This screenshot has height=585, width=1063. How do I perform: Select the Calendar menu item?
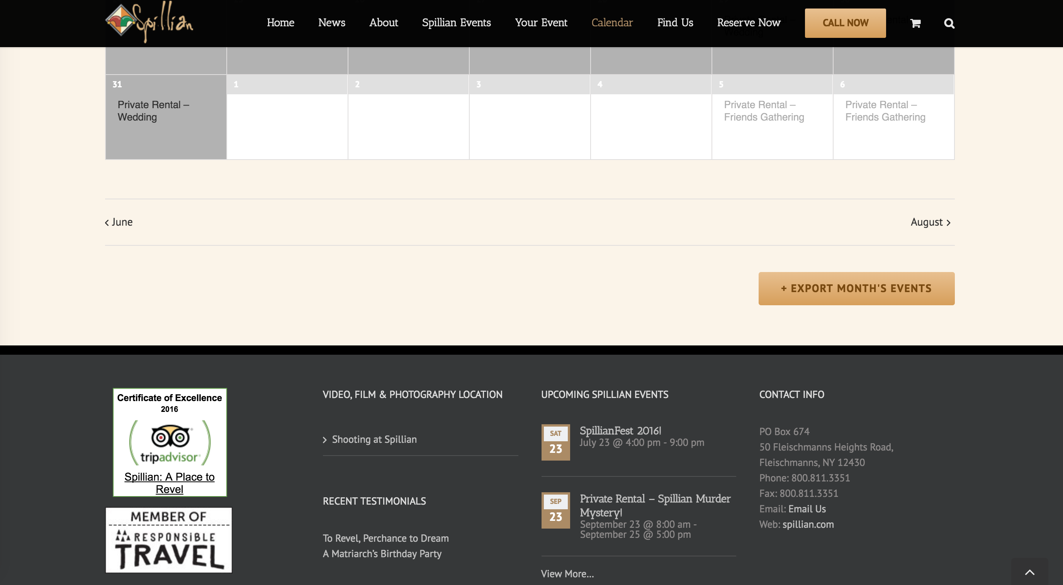pyautogui.click(x=611, y=23)
